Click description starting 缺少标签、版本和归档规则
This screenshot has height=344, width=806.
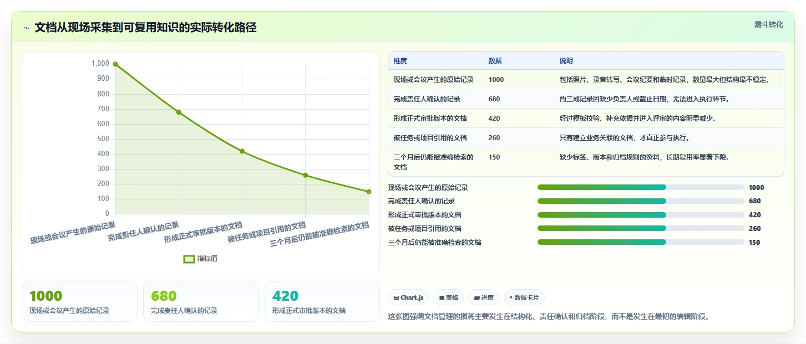645,157
